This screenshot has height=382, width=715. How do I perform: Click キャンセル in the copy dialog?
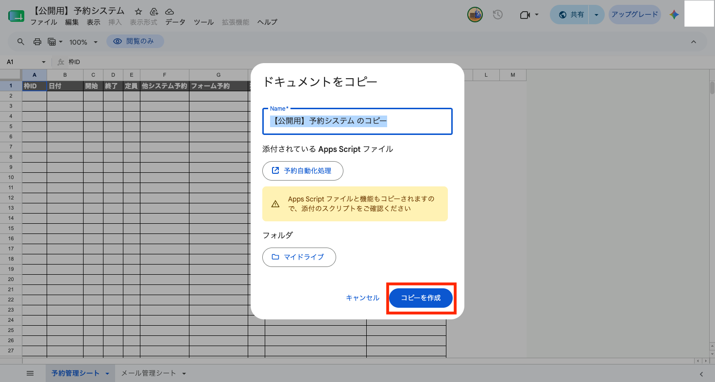click(x=362, y=298)
